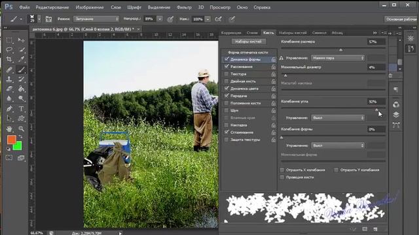
Task: Switch to the Наборы кистей tab
Action: pos(293,33)
